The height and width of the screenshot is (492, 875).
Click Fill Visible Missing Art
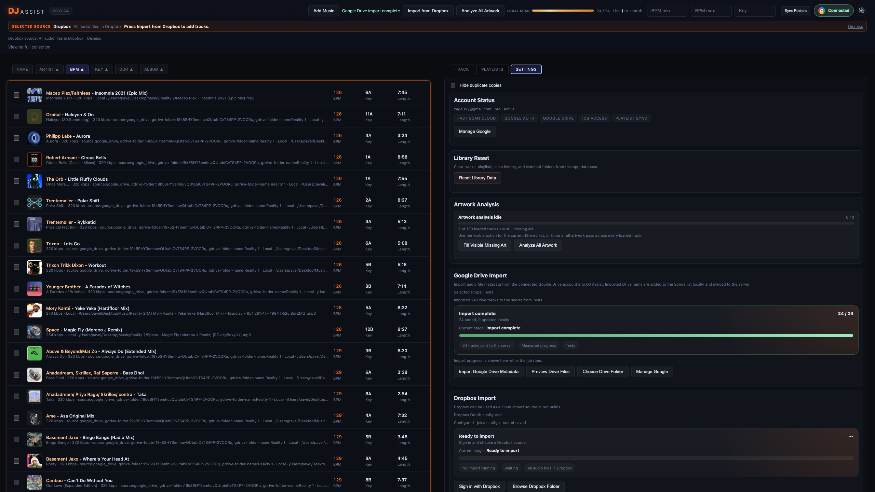(x=485, y=245)
